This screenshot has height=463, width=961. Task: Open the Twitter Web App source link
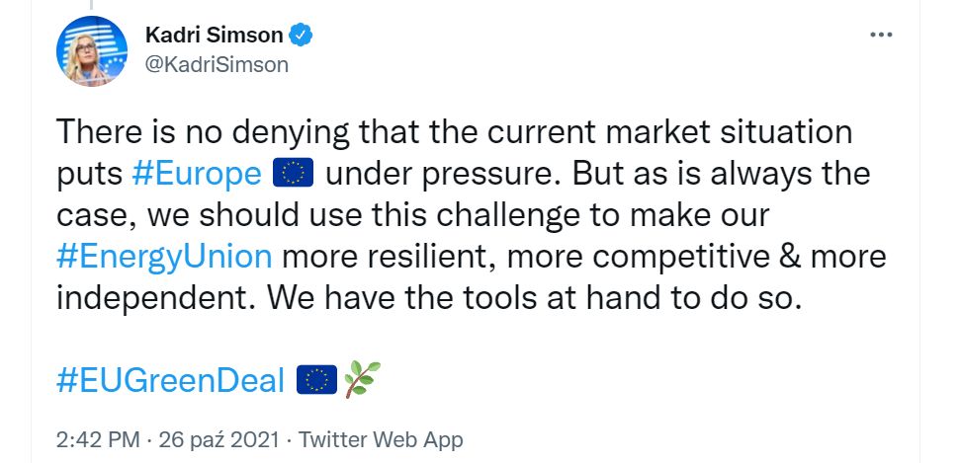[x=381, y=439]
